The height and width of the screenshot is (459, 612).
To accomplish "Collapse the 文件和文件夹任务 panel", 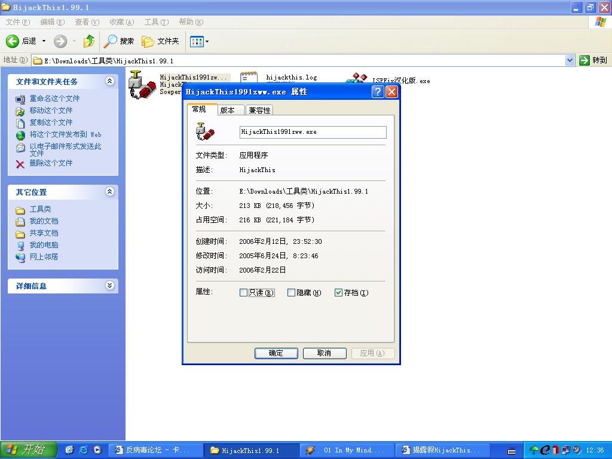I will 110,81.
